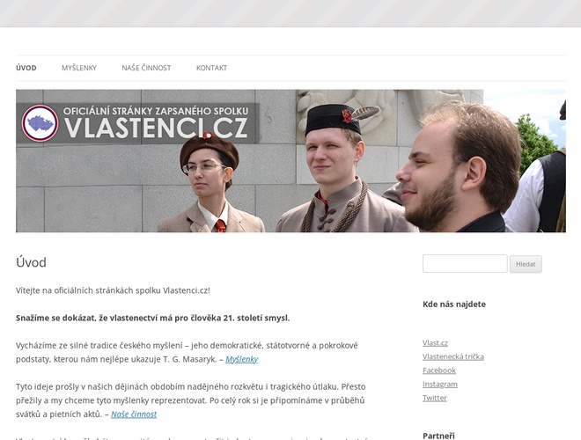The height and width of the screenshot is (440, 581).
Task: Visit the Facebook sidebar link
Action: tap(439, 370)
